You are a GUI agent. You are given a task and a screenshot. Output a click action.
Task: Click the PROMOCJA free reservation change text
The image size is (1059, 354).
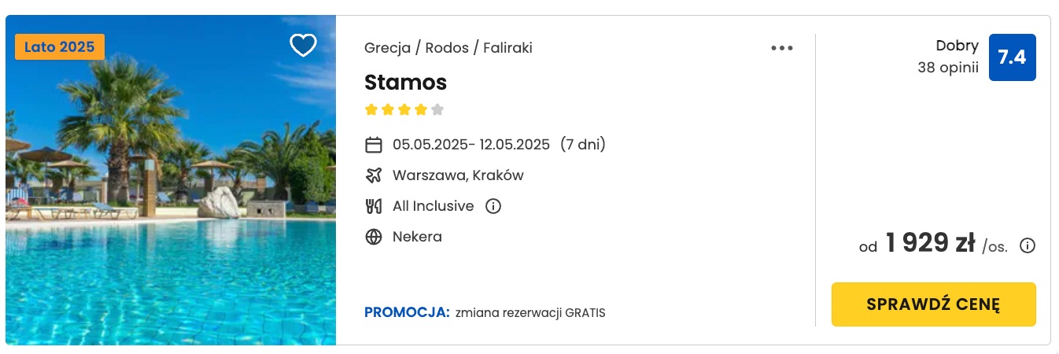485,312
